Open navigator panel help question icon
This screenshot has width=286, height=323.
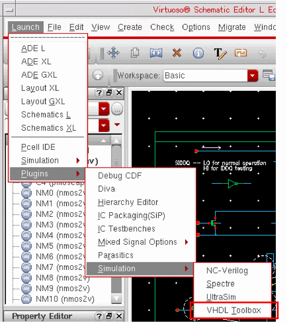[x=99, y=93]
